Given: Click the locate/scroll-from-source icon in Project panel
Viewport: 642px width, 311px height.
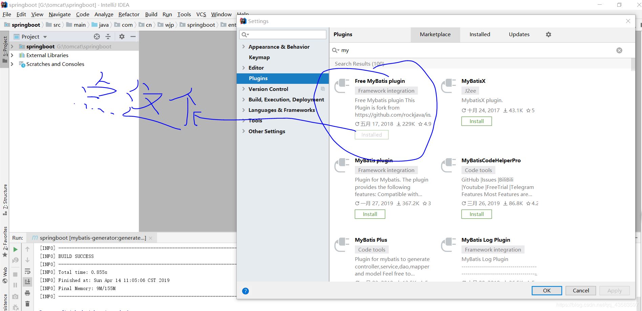Looking at the screenshot, I should tap(97, 37).
